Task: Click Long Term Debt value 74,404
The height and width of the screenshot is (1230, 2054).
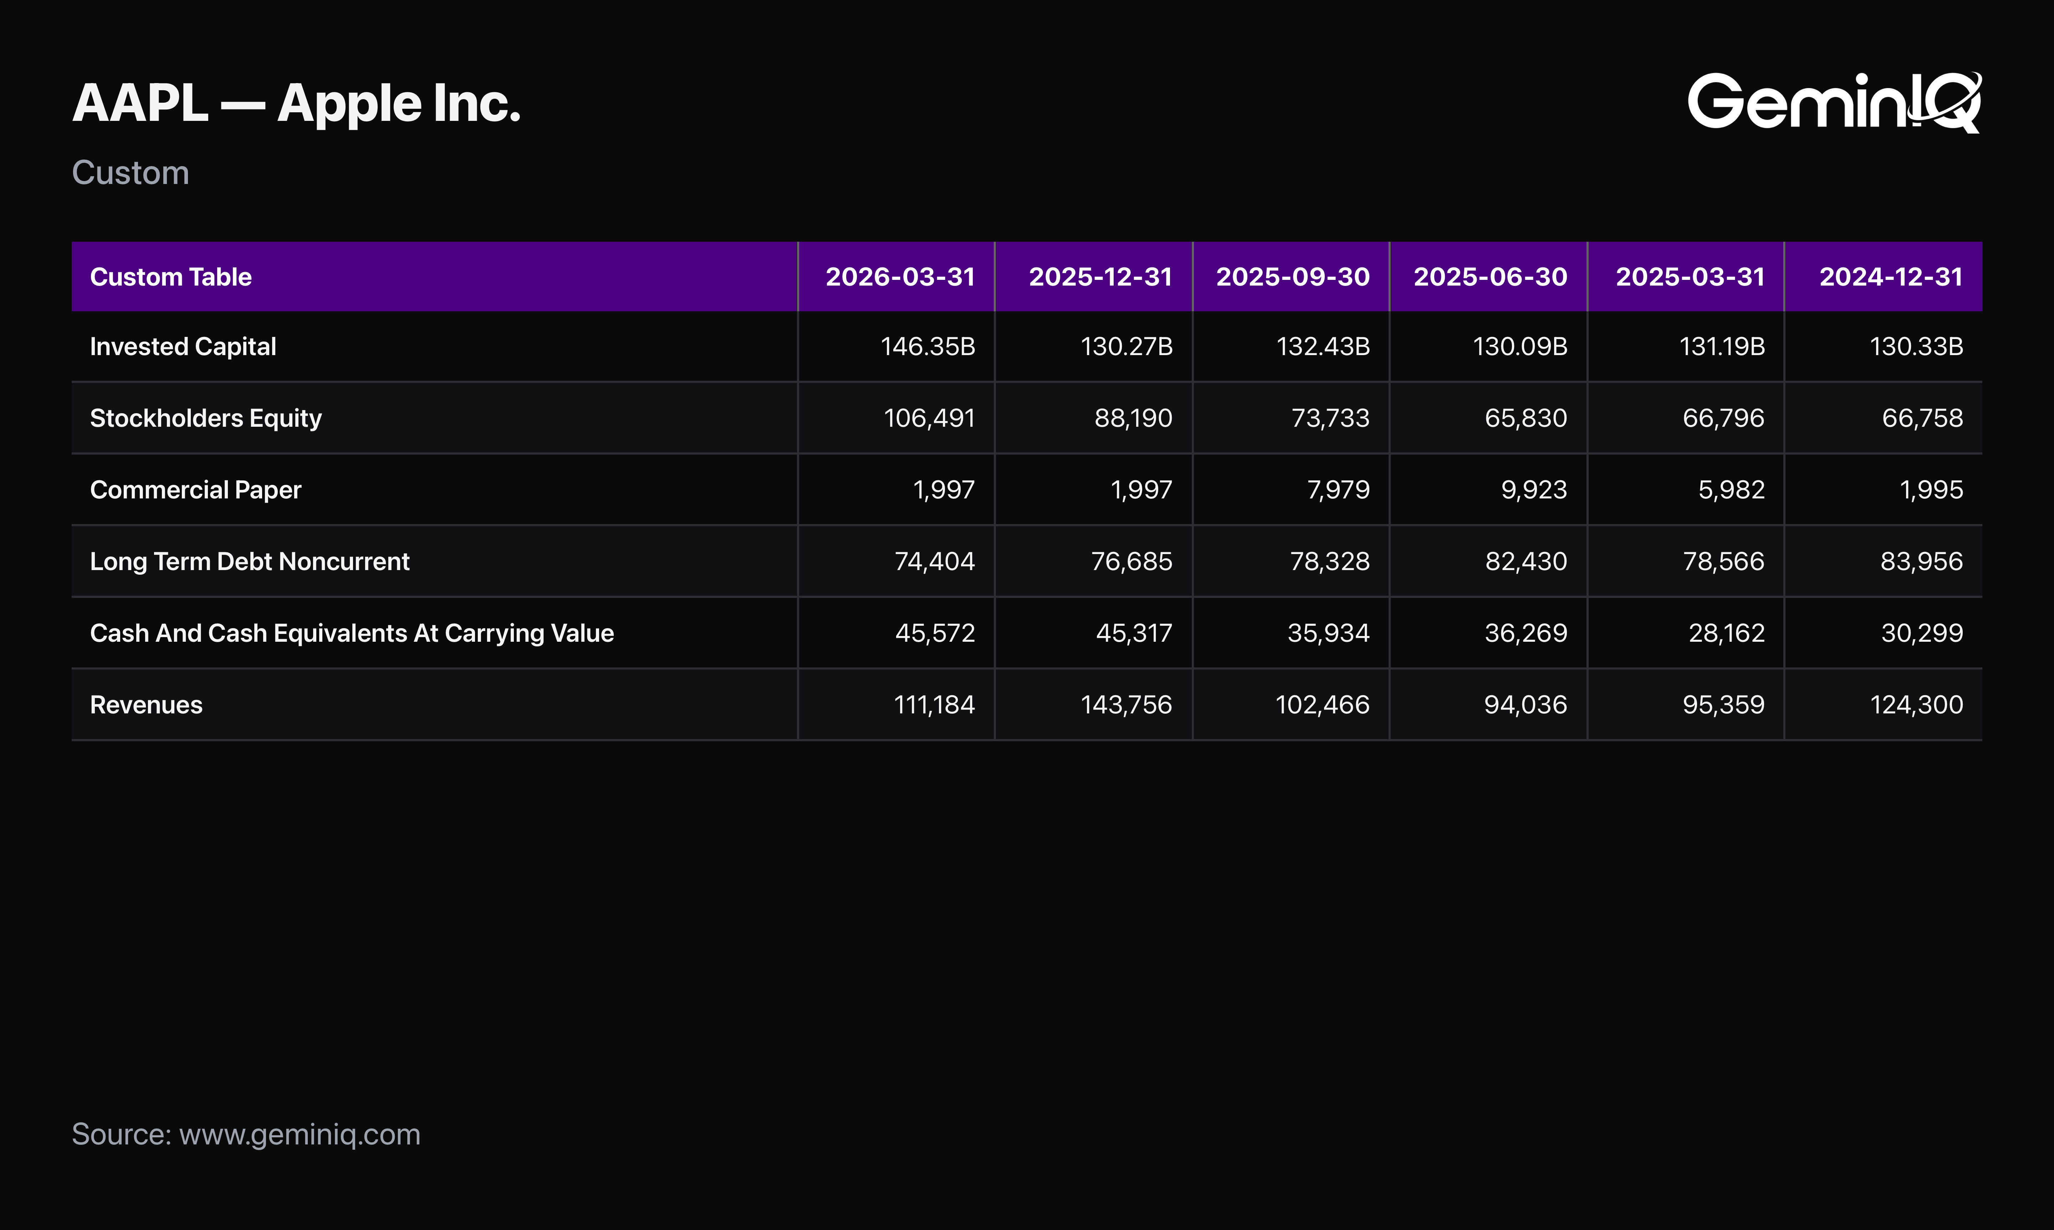Action: click(x=935, y=562)
